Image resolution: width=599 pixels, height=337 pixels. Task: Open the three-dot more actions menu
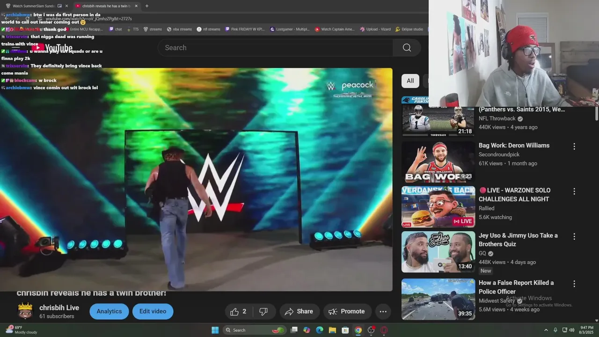pyautogui.click(x=383, y=311)
